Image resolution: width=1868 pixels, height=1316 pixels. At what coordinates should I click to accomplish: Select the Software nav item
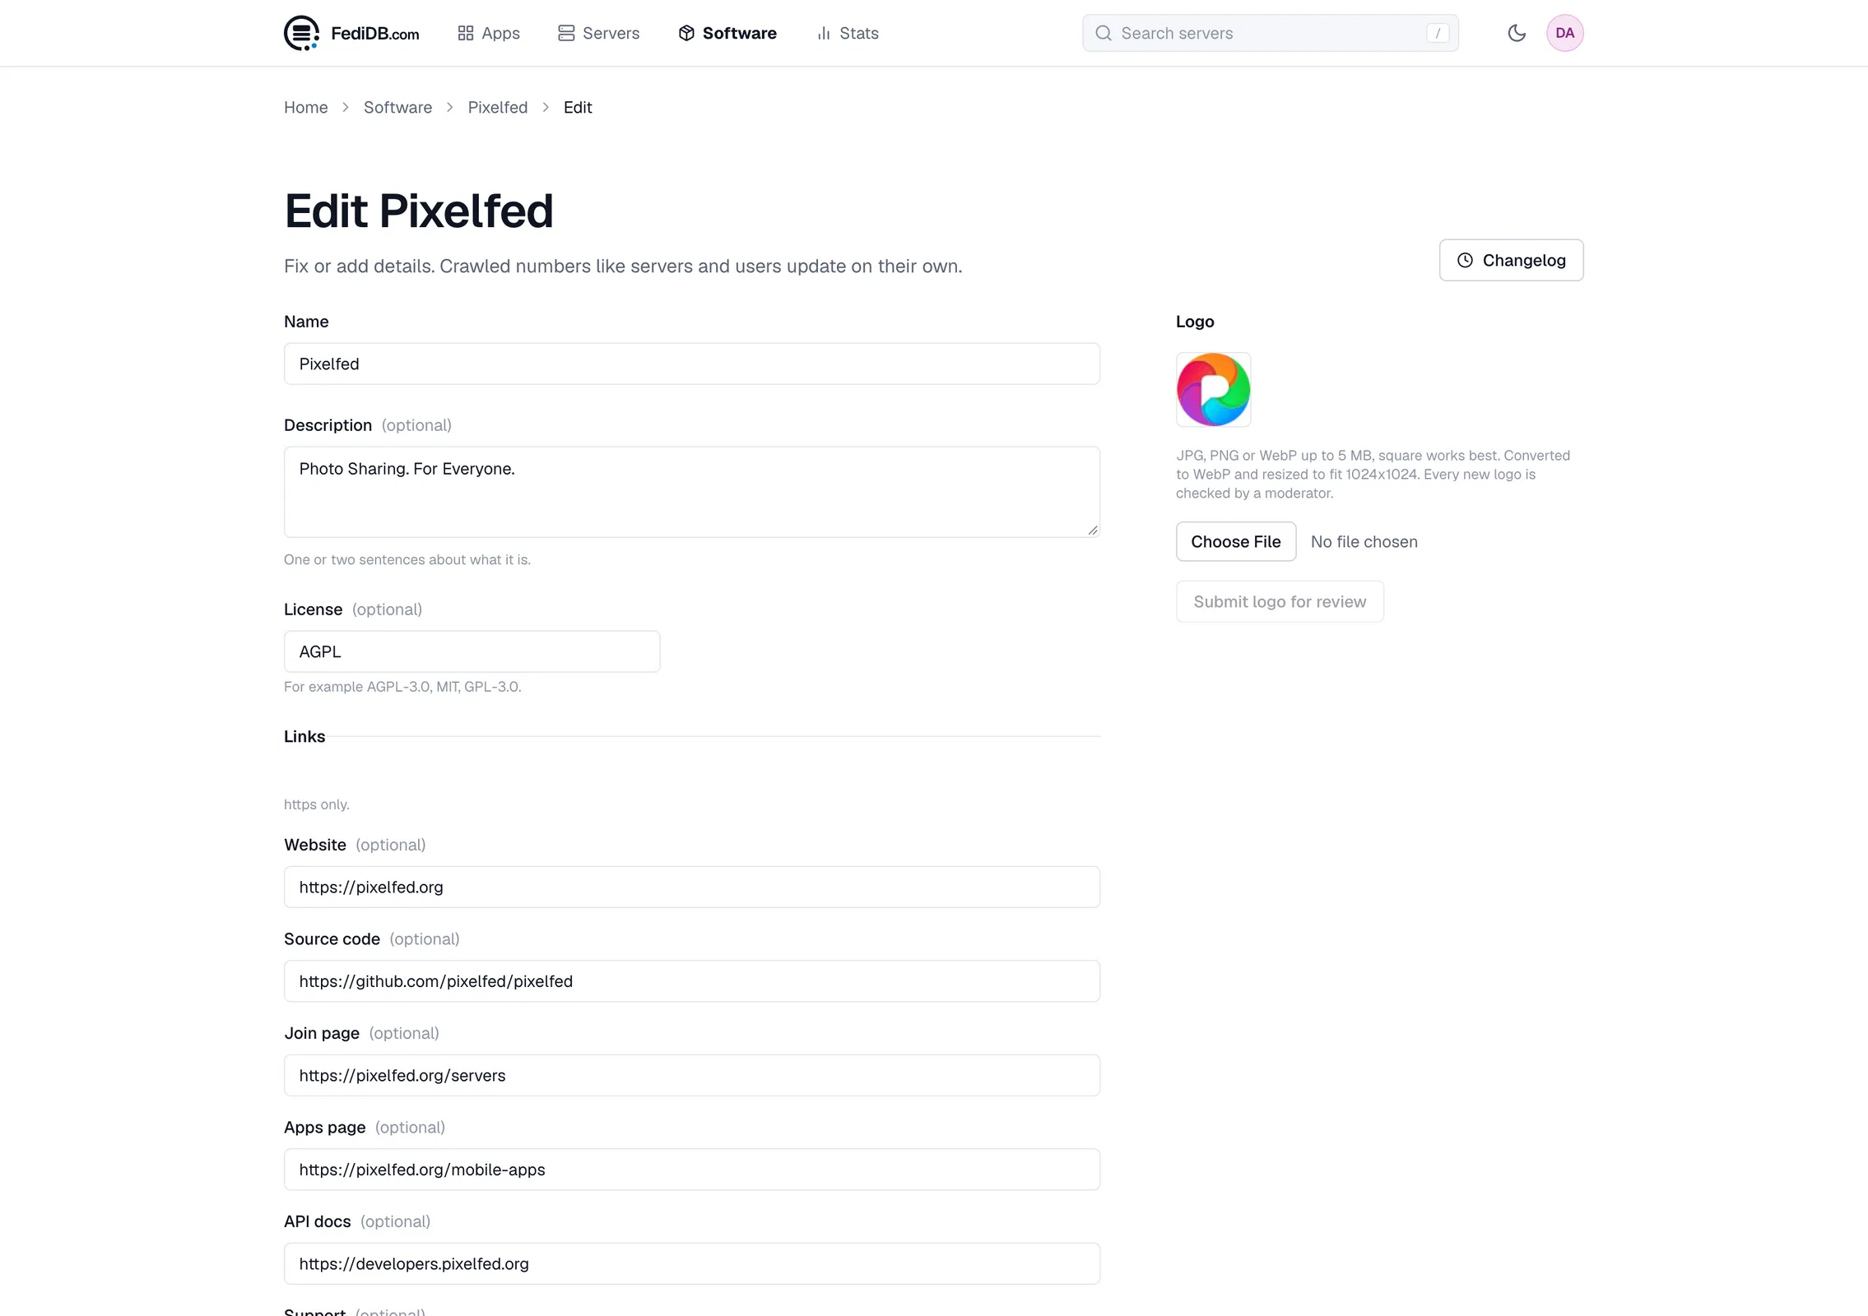pos(727,33)
